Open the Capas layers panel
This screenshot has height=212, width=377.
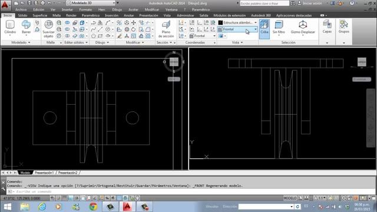click(x=327, y=26)
